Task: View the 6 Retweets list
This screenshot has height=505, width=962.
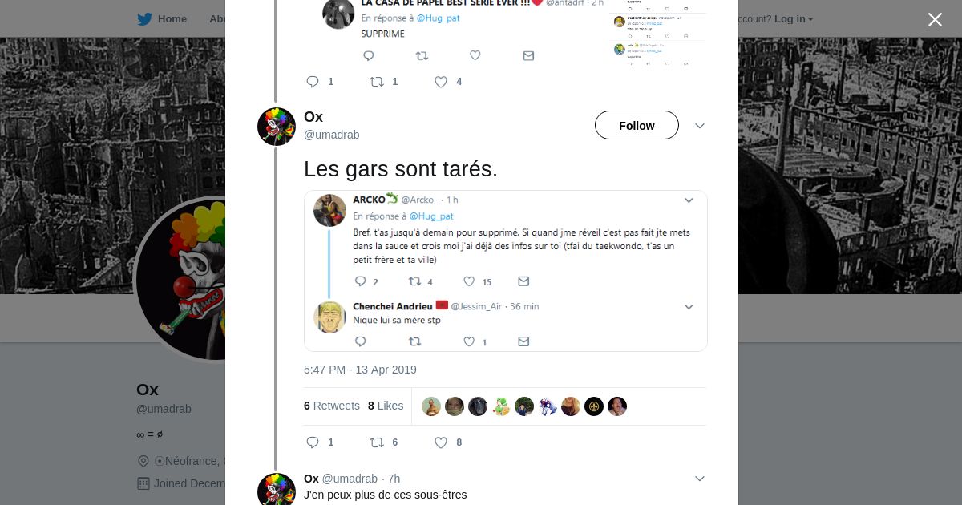Action: [332, 406]
